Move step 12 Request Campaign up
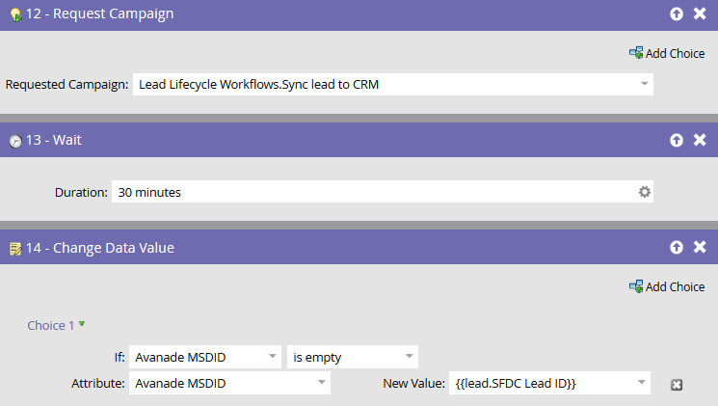The height and width of the screenshot is (406, 718). pyautogui.click(x=677, y=14)
